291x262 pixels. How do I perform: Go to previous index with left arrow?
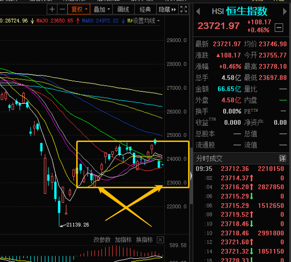[x=198, y=12]
